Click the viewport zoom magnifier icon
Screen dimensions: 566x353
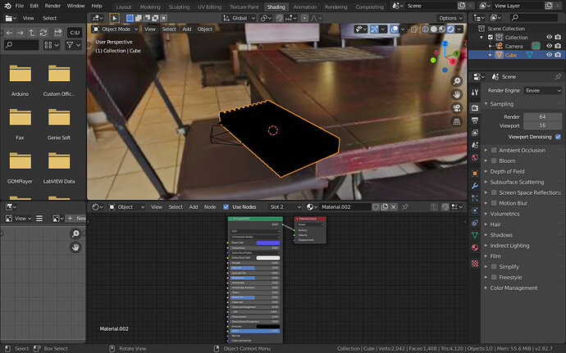[457, 81]
